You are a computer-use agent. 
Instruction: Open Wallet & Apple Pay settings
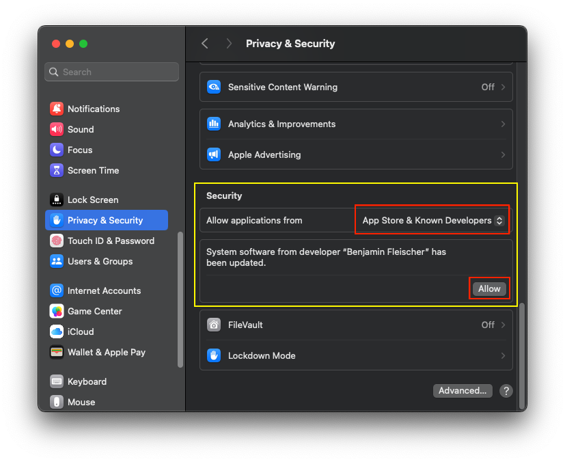pos(107,352)
